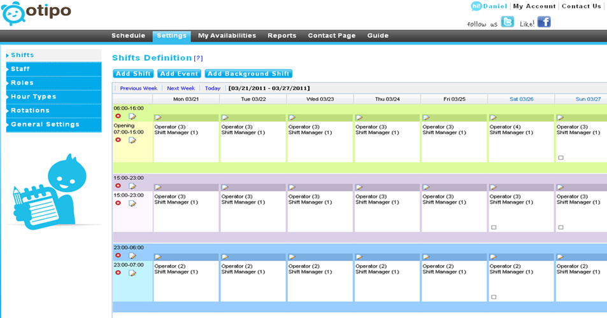The width and height of the screenshot is (607, 318).
Task: Open Rotations in the sidebar
Action: pos(29,111)
